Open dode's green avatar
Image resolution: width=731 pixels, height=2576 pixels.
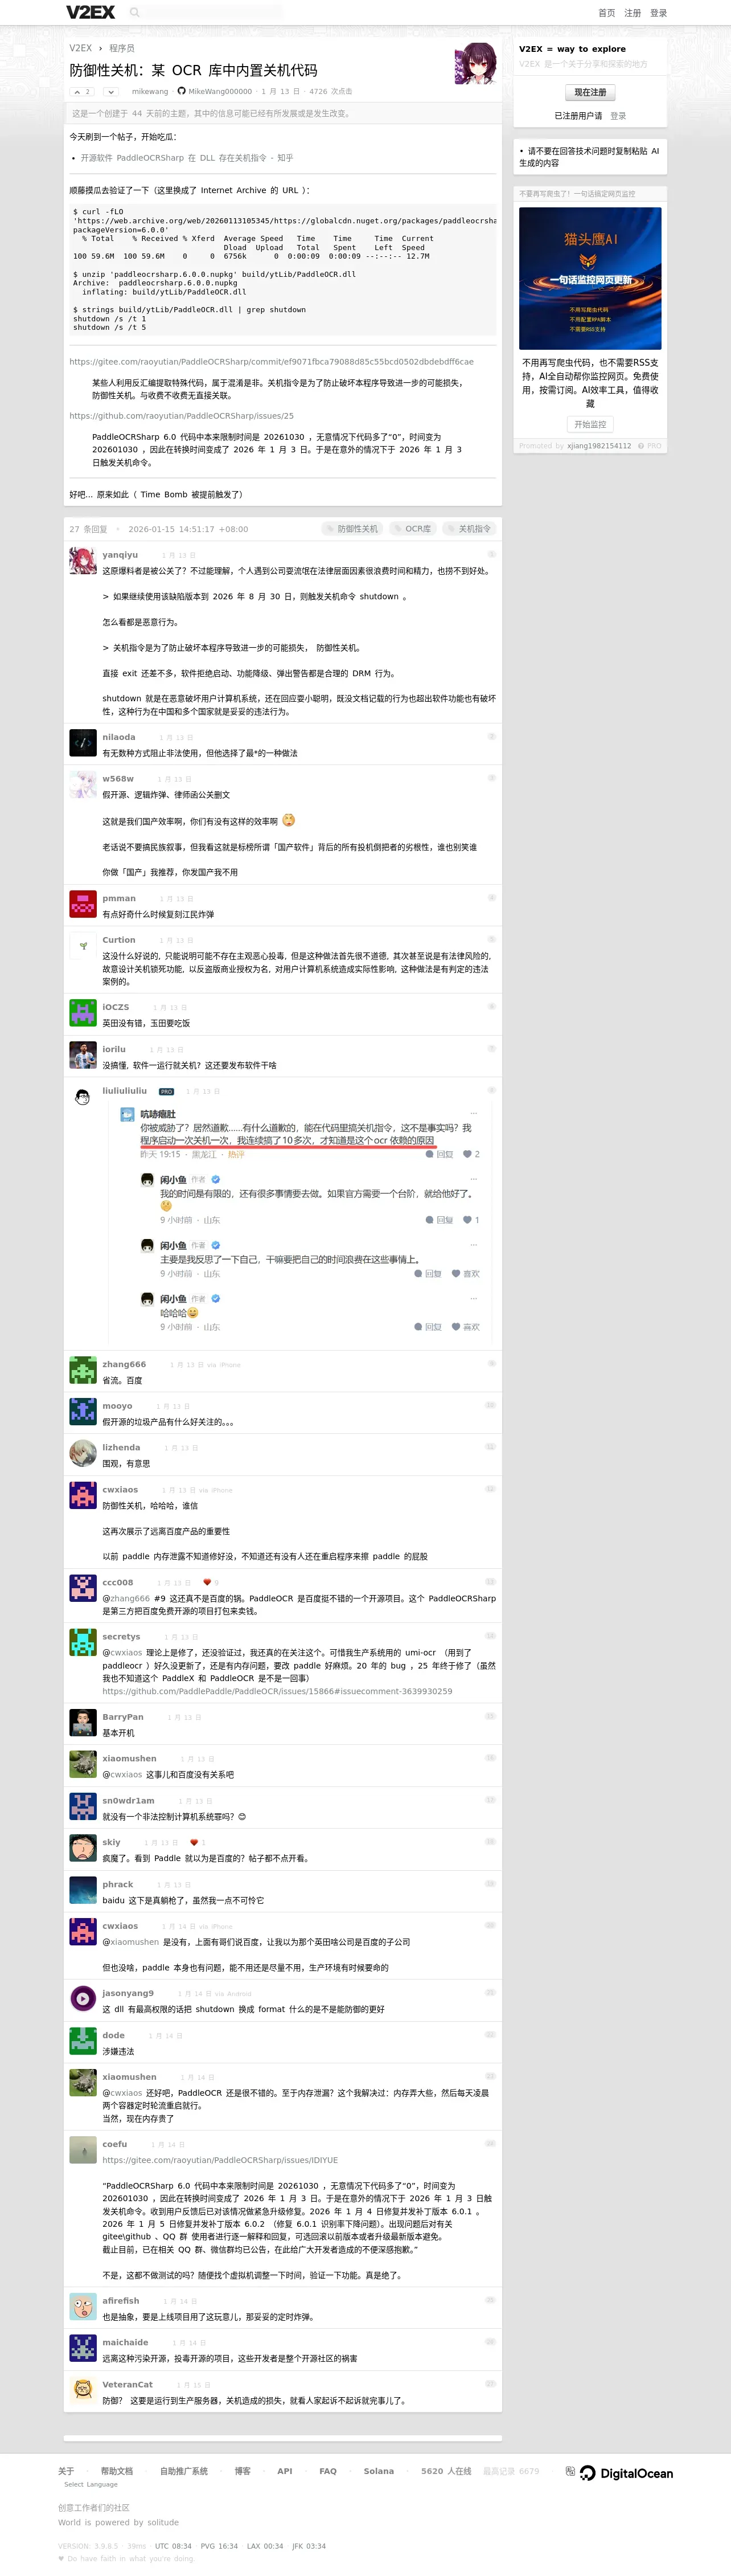click(x=82, y=2040)
